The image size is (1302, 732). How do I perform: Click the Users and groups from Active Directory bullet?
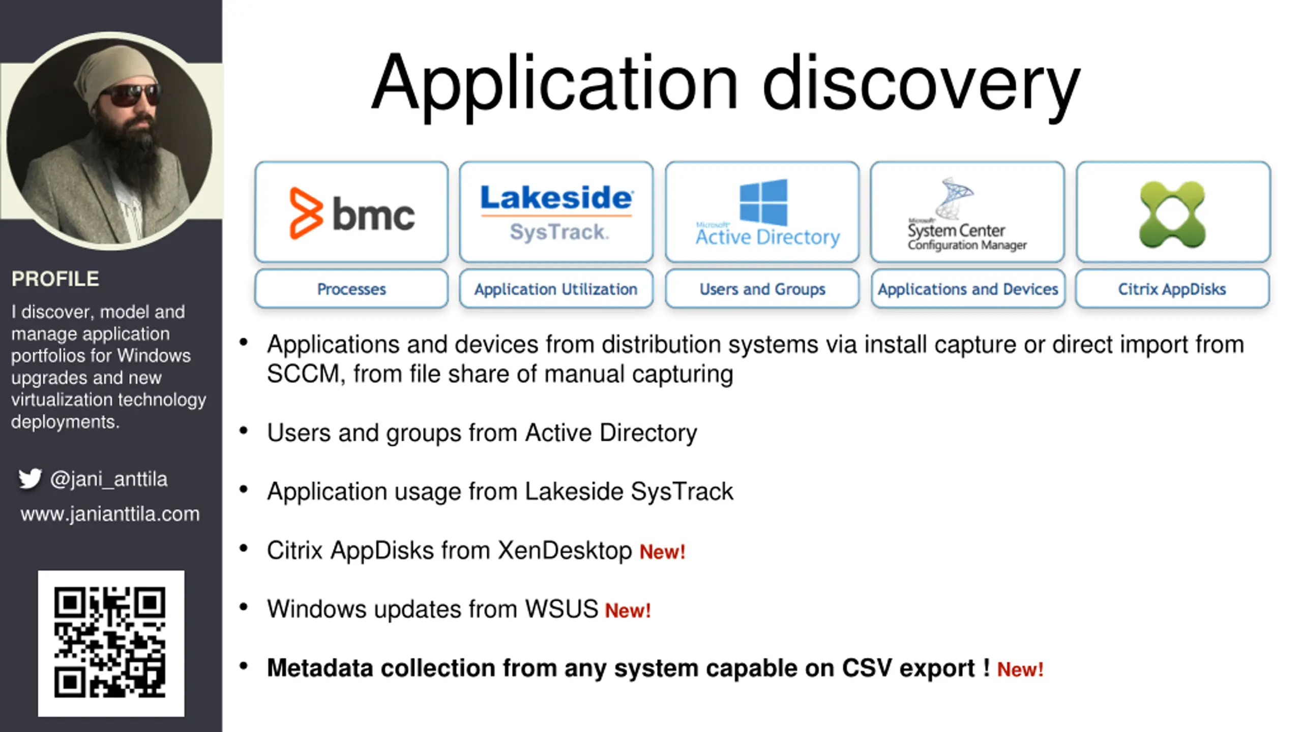click(x=482, y=433)
